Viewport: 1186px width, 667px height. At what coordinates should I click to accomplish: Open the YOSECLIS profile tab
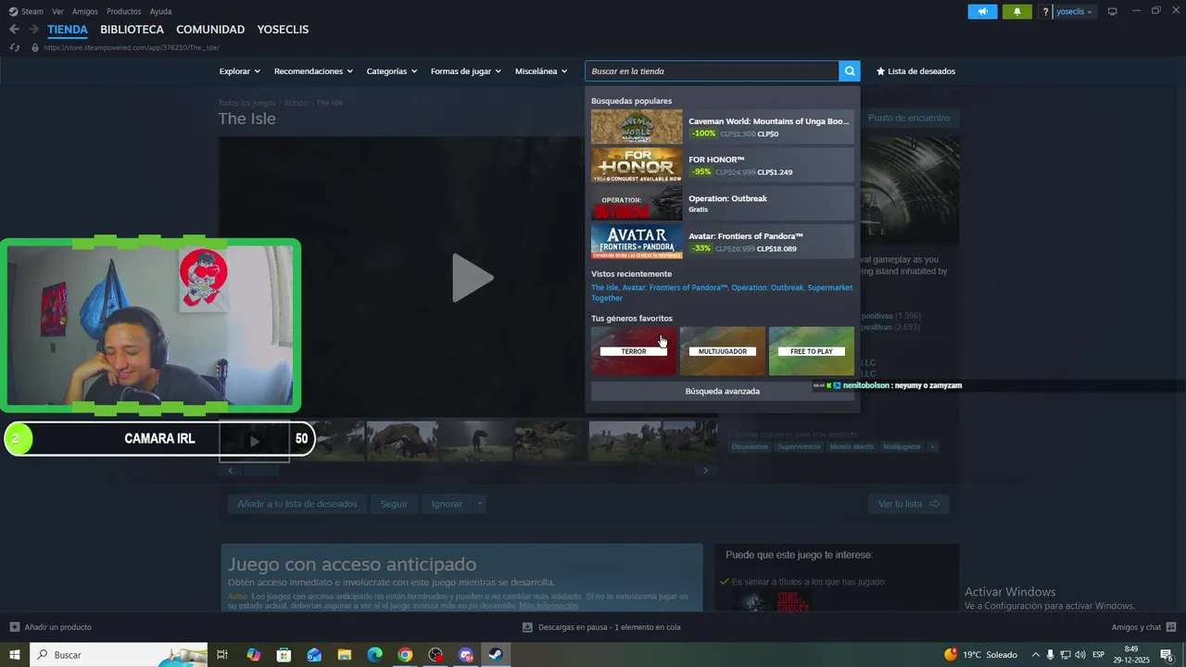click(283, 30)
